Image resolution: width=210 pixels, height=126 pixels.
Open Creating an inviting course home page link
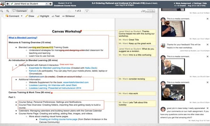[58, 119]
